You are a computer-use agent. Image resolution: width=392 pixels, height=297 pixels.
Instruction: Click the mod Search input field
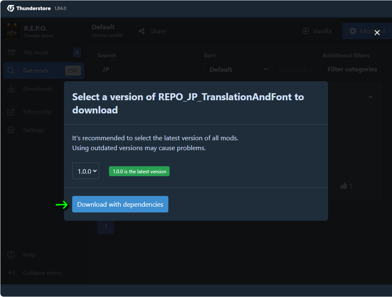point(146,69)
